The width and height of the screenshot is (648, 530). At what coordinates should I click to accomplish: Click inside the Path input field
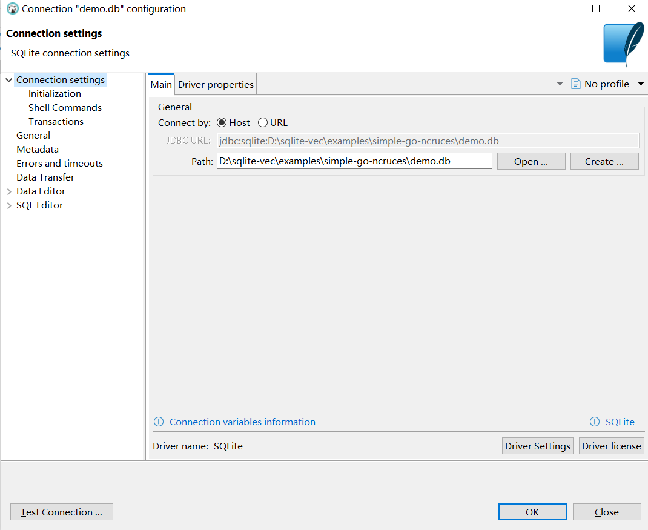(x=354, y=161)
